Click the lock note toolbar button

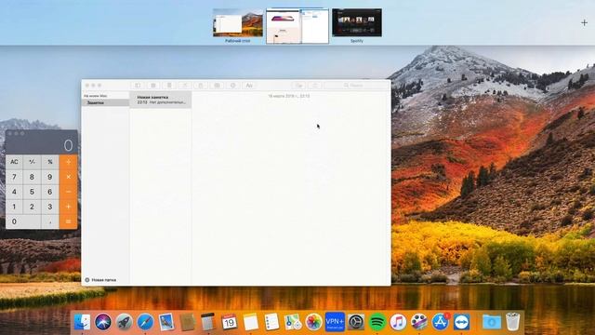pyautogui.click(x=201, y=86)
